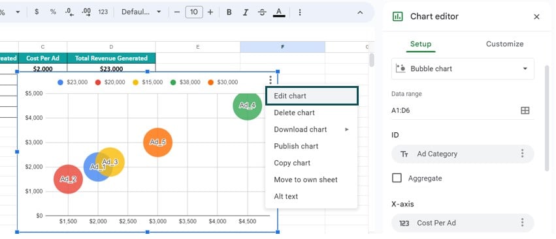The height and width of the screenshot is (239, 556).
Task: Select the Ad Category ID chip
Action: 463,154
